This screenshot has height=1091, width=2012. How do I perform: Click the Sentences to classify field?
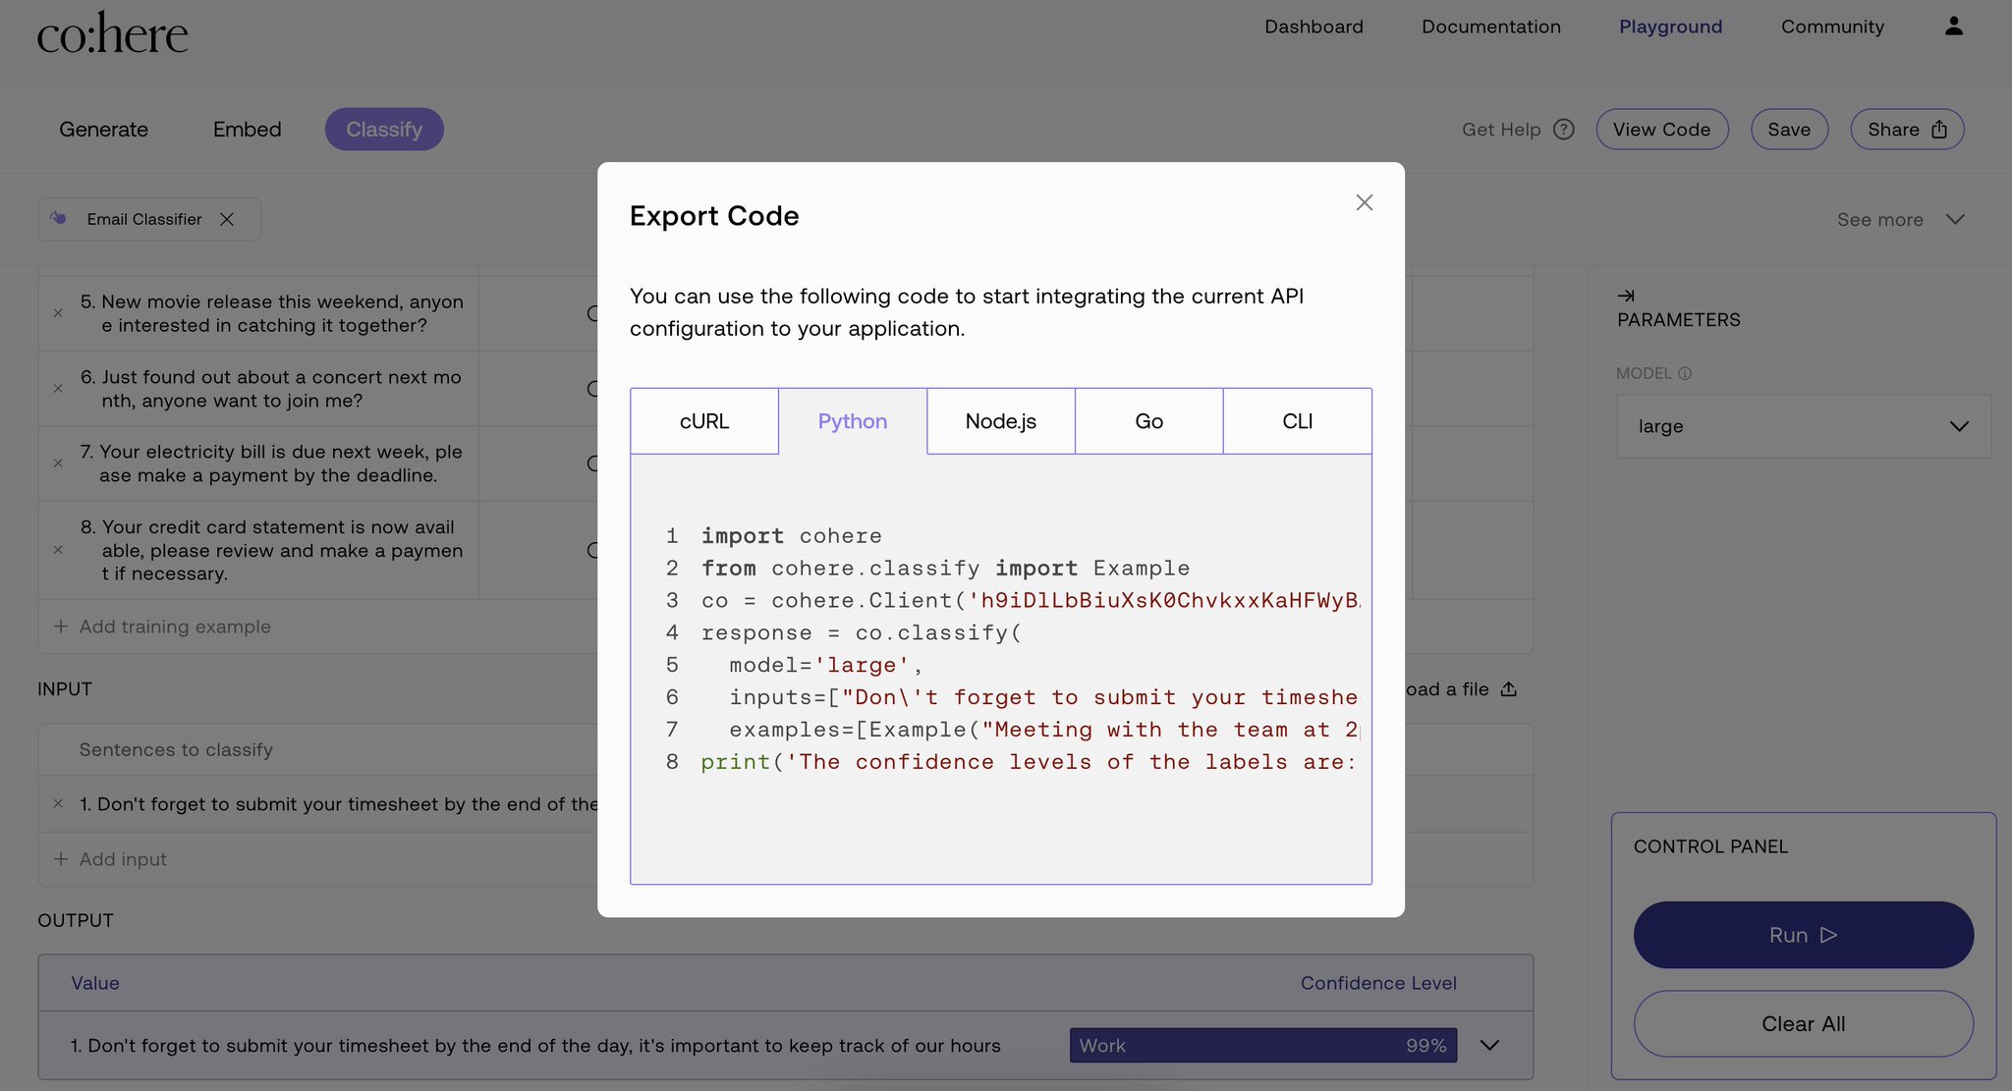176,750
